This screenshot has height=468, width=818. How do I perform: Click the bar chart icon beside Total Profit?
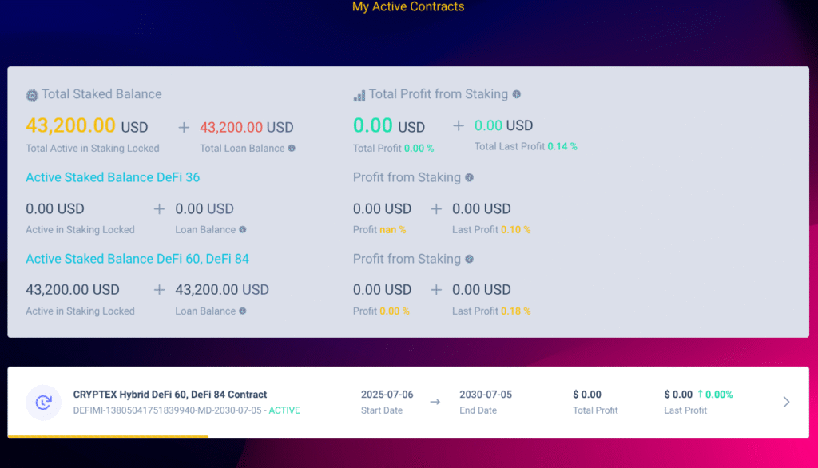coord(359,96)
